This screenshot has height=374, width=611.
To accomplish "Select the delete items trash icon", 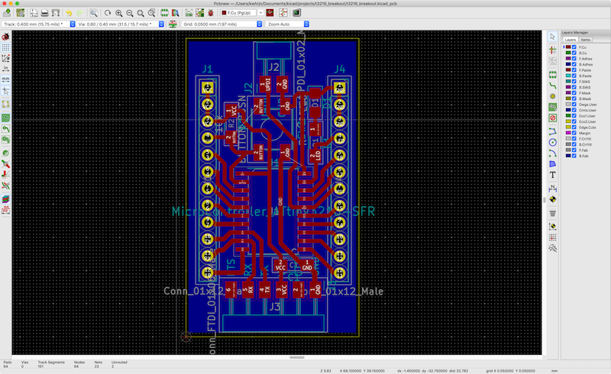I will (552, 213).
